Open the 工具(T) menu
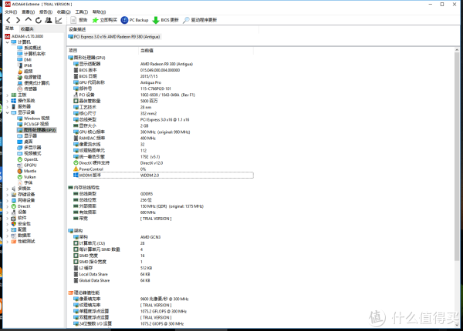This screenshot has width=463, height=331. click(82, 12)
